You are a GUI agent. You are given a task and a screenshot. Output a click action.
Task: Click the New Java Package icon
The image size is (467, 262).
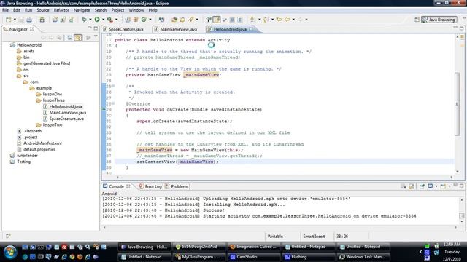point(136,20)
